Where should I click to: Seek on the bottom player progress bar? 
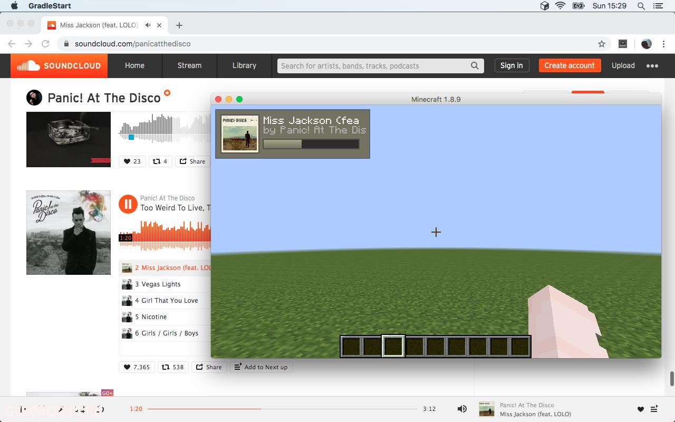point(283,409)
